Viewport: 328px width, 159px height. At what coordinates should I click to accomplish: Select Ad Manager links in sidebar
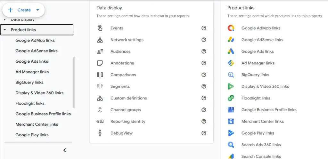[32, 72]
